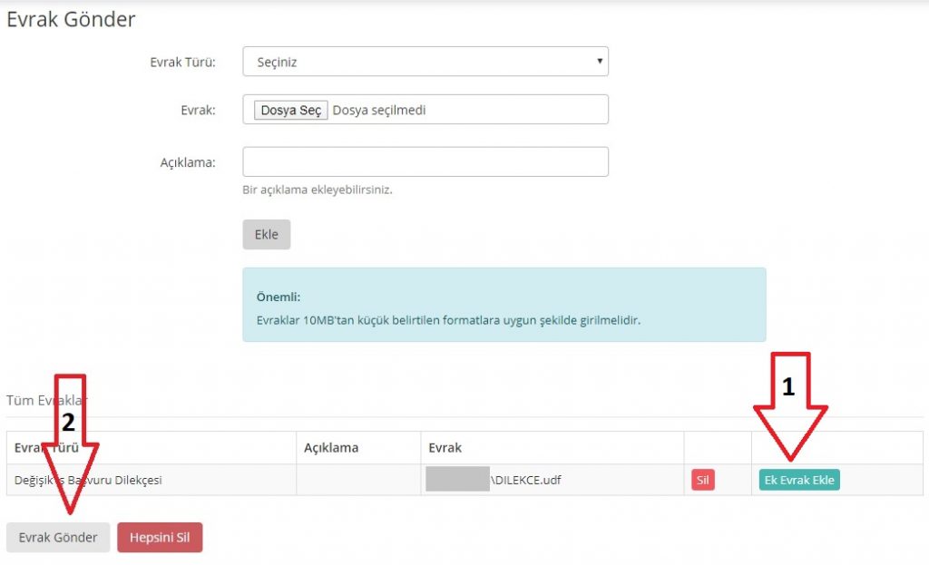The width and height of the screenshot is (929, 565).
Task: Click the arrow on the Seçiniz combo box
Action: click(599, 62)
